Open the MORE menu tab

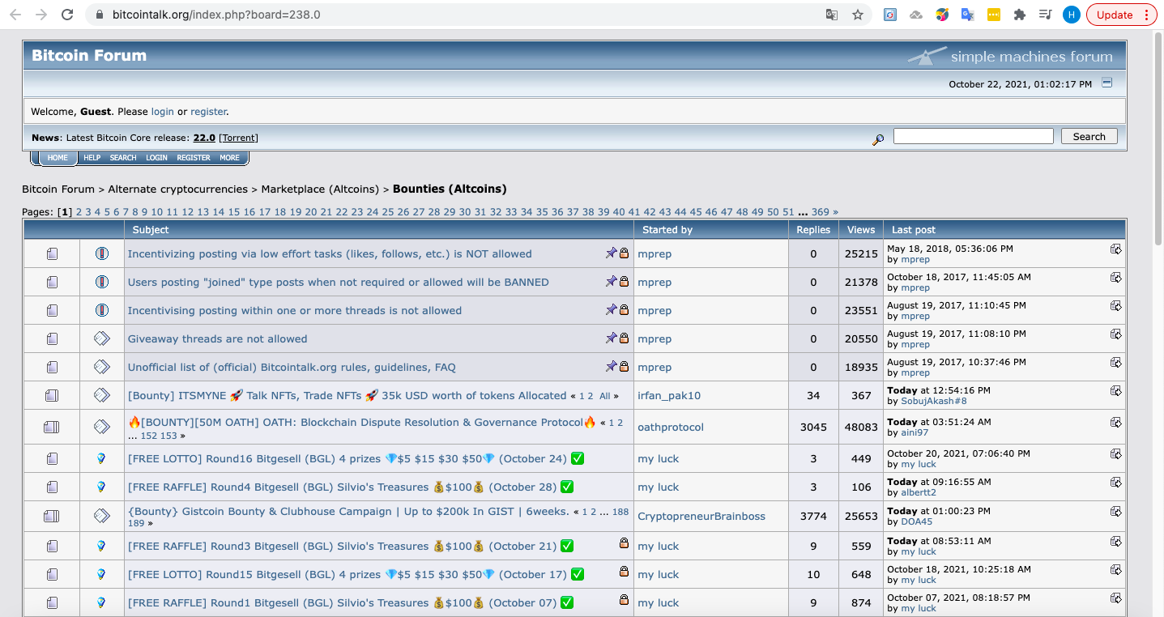229,158
